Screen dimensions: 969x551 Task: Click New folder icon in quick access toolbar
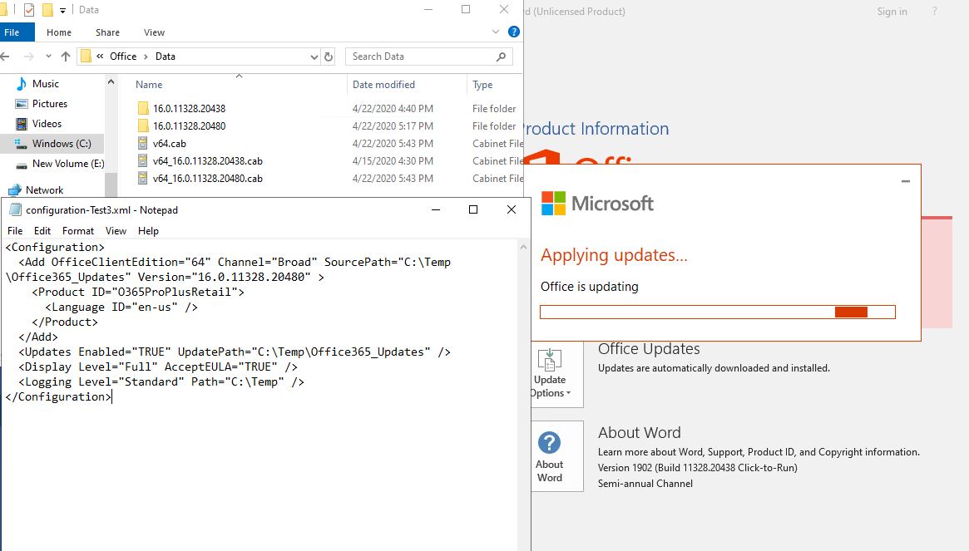47,10
